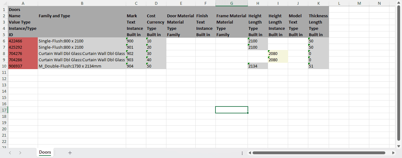402x158 pixels.
Task: Select row 12 header
Action: 4,79
